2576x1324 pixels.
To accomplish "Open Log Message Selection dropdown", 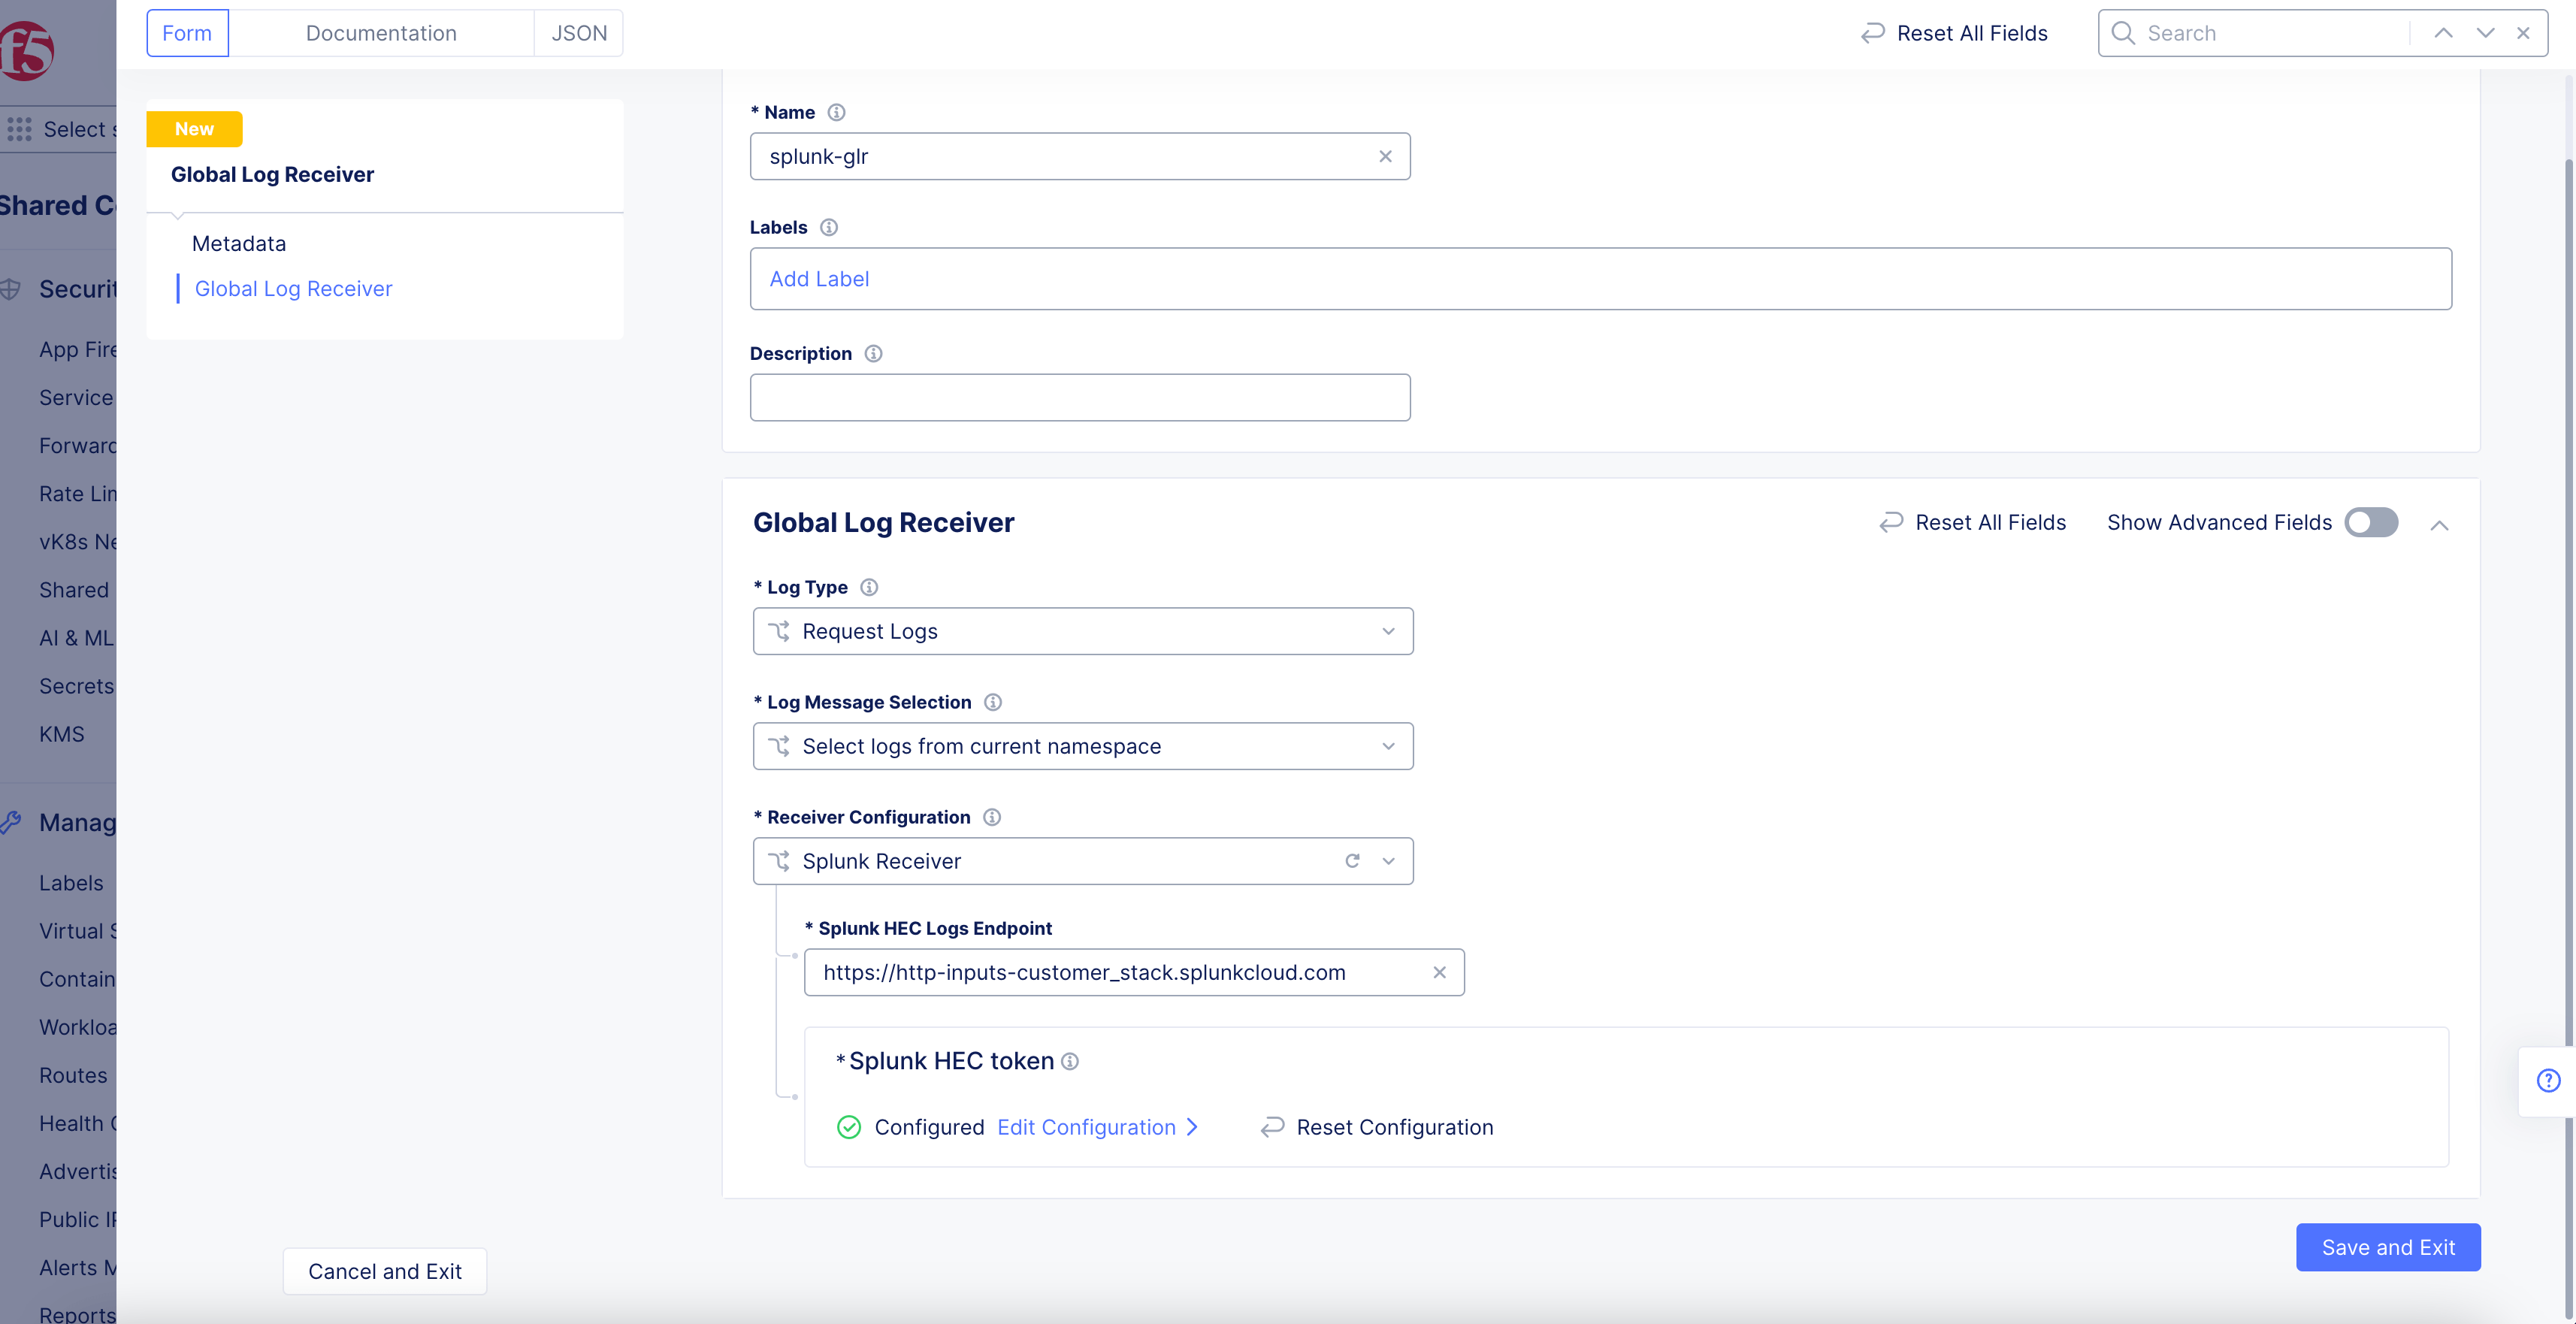I will point(1082,746).
